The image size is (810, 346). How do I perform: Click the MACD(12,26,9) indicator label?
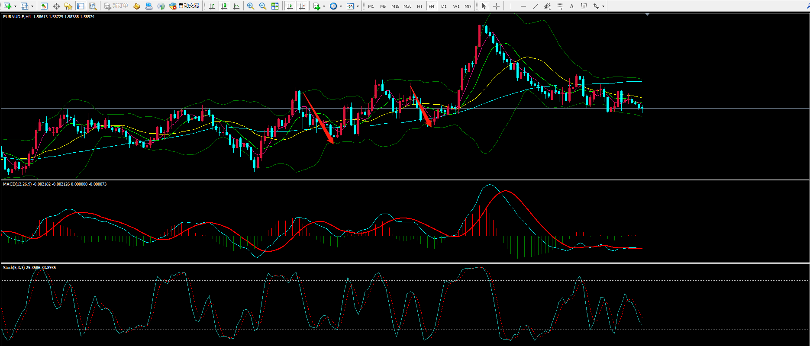tap(18, 184)
